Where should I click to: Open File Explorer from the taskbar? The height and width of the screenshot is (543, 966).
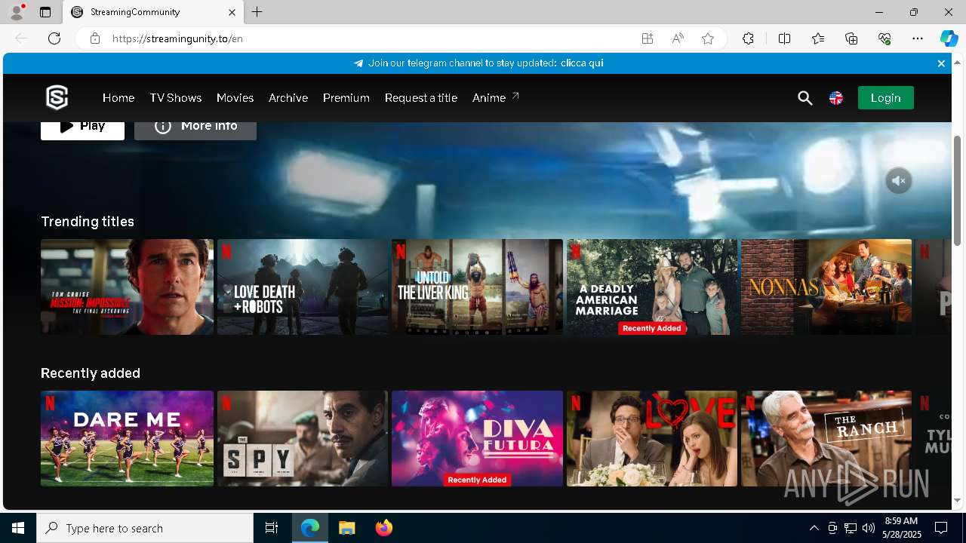click(x=346, y=528)
